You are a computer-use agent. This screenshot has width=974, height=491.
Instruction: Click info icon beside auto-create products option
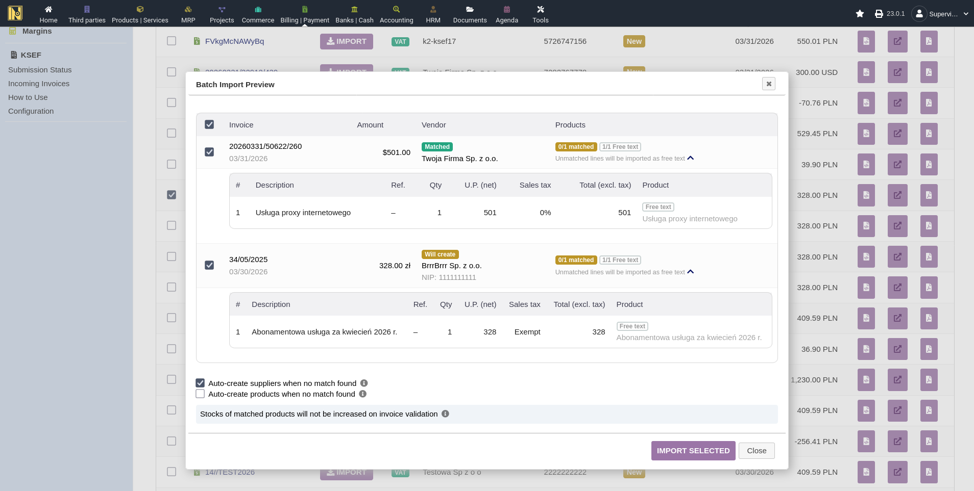click(362, 394)
